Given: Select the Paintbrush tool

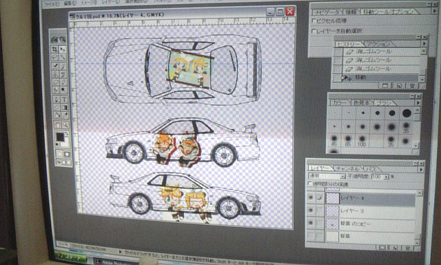Looking at the screenshot, I should 63,66.
